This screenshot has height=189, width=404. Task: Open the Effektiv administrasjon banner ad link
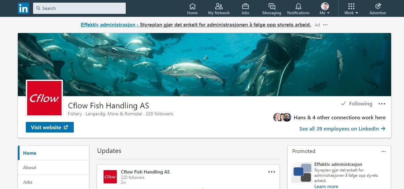click(196, 25)
